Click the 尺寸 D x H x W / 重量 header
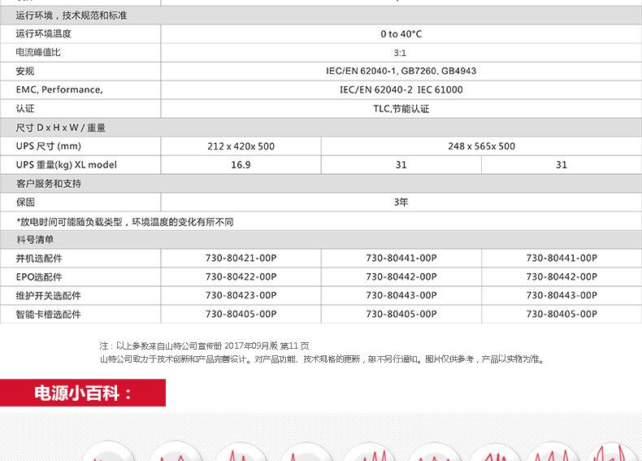The height and width of the screenshot is (461, 642). click(61, 128)
